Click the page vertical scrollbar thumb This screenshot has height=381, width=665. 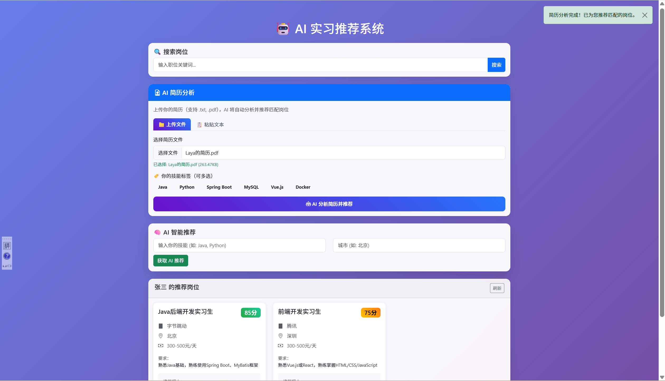(662, 163)
